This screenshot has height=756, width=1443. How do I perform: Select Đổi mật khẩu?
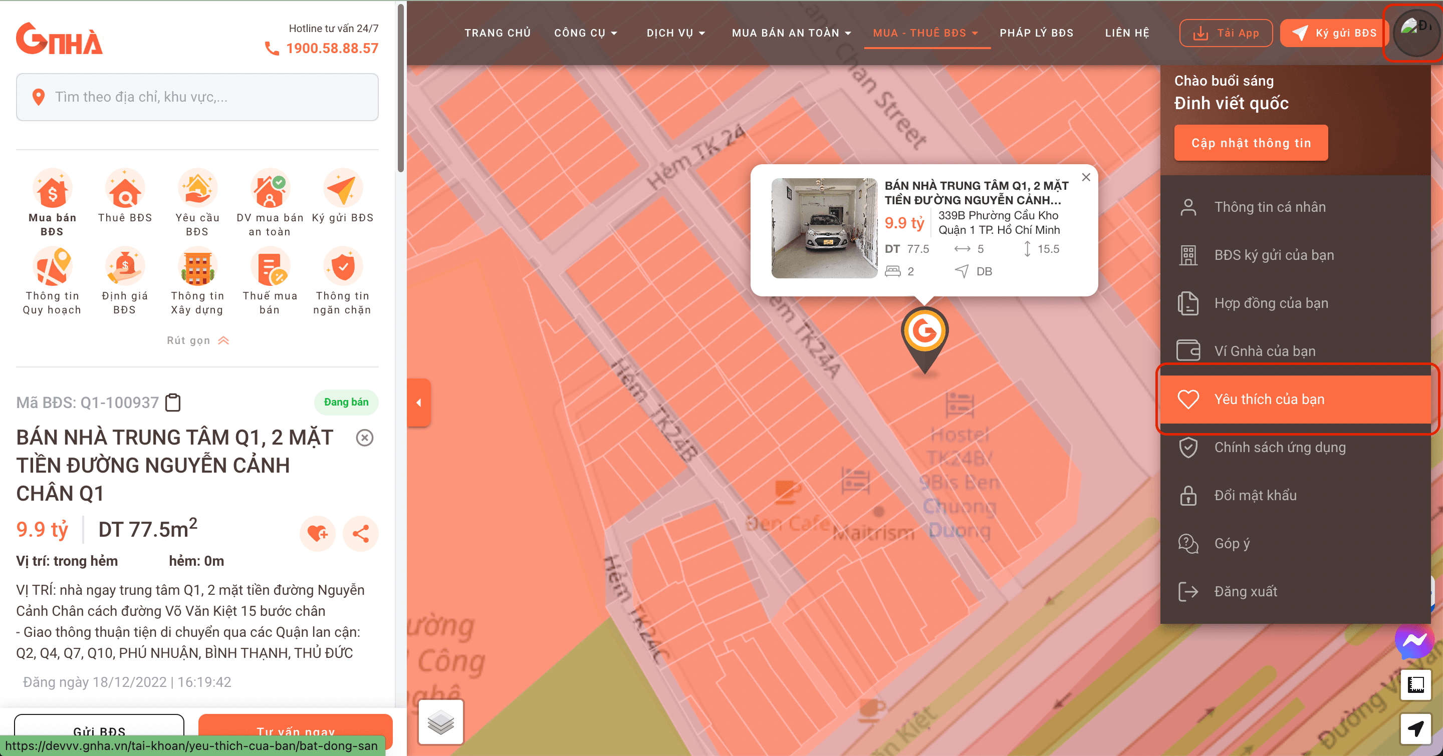click(x=1295, y=496)
